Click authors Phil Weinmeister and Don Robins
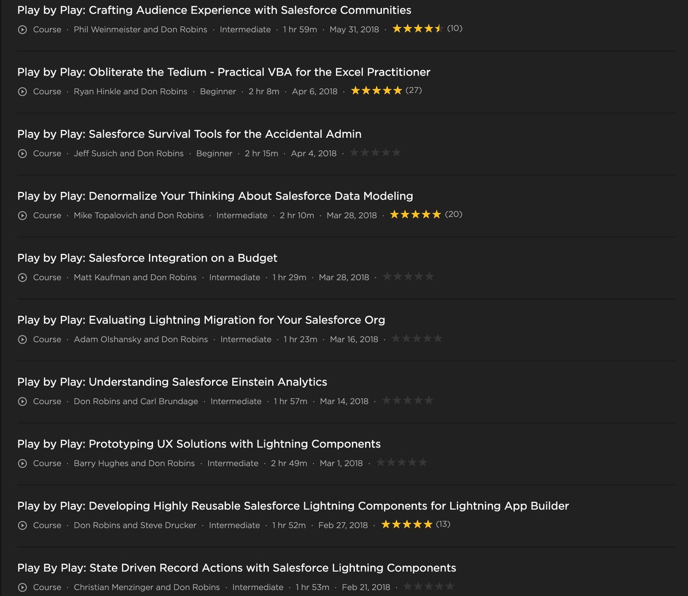Screen dimensions: 688x596 [x=140, y=30]
